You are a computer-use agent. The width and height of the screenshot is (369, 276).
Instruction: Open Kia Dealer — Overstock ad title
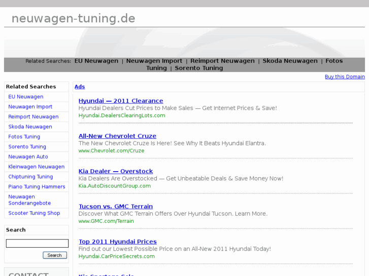pos(116,171)
